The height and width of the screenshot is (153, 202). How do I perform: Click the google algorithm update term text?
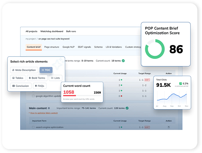coord(48,96)
